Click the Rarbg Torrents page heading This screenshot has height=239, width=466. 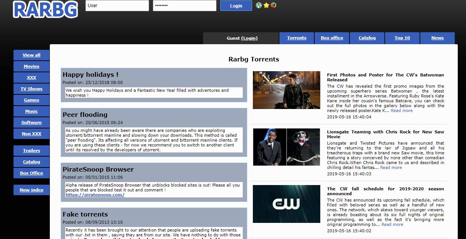(x=254, y=59)
